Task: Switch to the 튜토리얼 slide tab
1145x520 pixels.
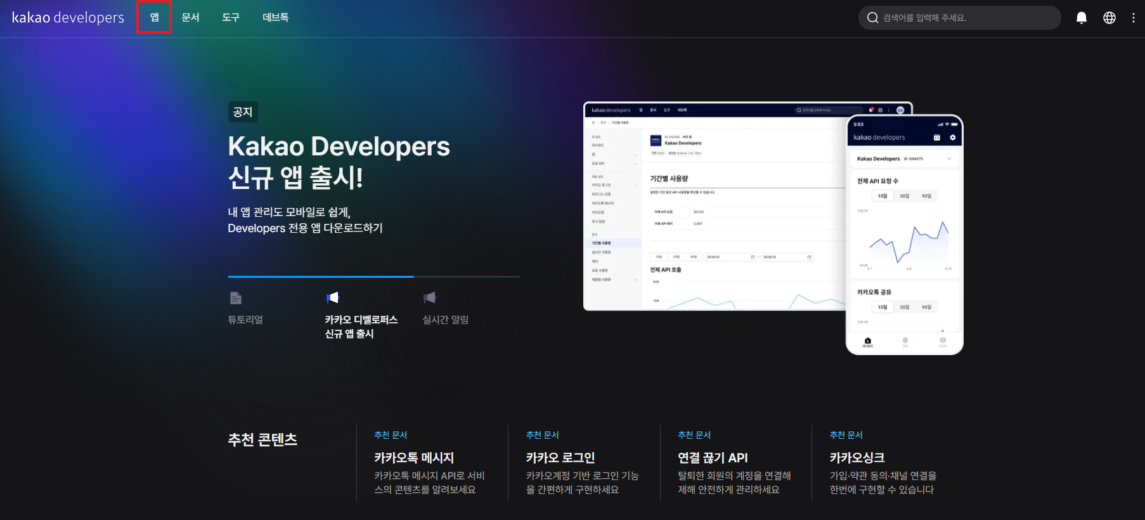Action: coord(245,320)
